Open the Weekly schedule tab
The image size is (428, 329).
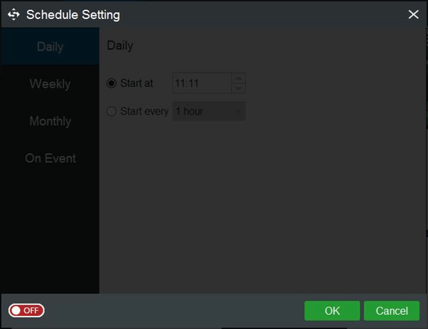click(x=50, y=84)
